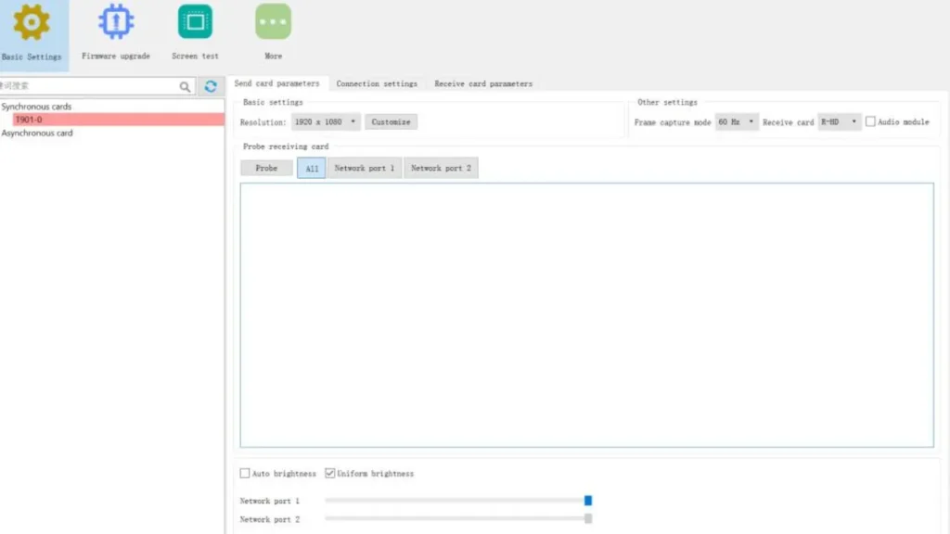950x534 pixels.
Task: Open the Receive card R-HD dropdown
Action: coord(840,121)
